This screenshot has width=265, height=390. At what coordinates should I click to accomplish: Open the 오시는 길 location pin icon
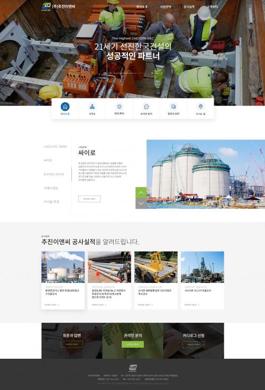[200, 107]
